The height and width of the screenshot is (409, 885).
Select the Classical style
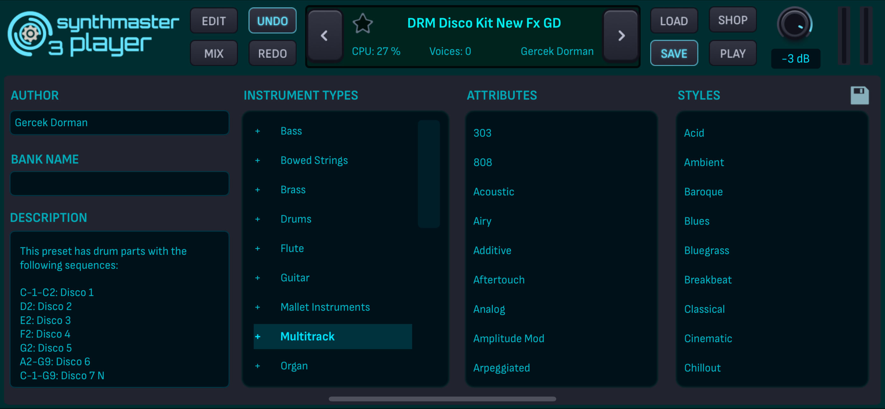coord(704,309)
